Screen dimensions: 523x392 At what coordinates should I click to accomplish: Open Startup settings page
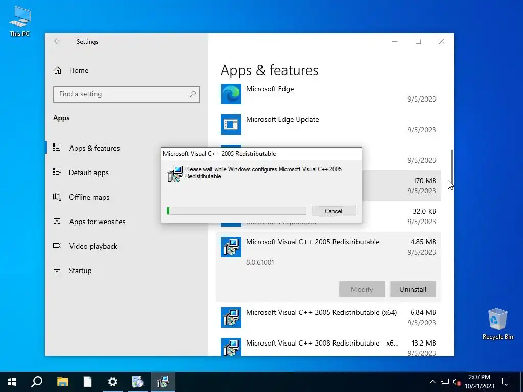coord(80,271)
